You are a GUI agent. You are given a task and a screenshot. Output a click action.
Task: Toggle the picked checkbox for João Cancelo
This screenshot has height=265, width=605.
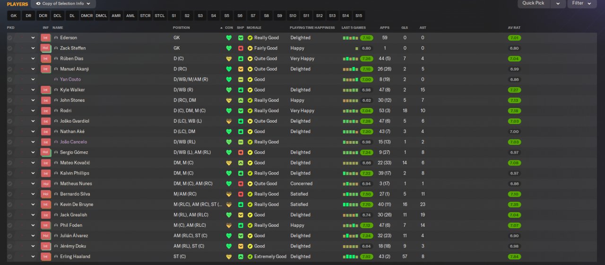pos(9,142)
